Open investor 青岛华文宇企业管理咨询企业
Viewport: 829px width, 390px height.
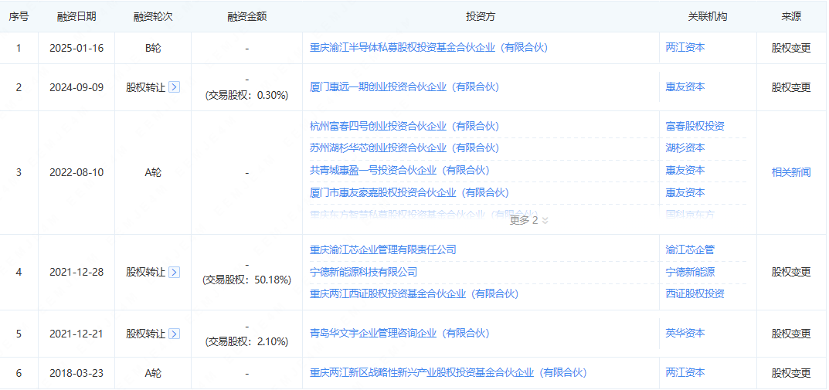399,334
